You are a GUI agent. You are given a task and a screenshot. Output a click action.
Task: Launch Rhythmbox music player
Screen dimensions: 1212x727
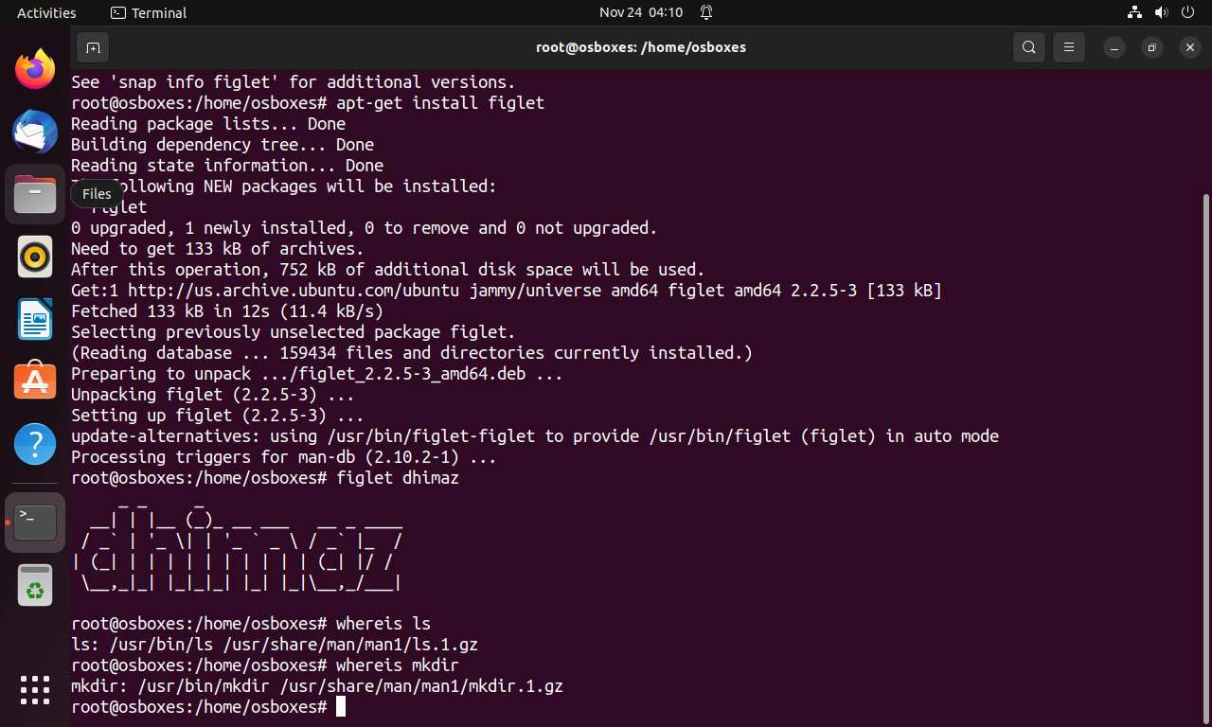(35, 257)
